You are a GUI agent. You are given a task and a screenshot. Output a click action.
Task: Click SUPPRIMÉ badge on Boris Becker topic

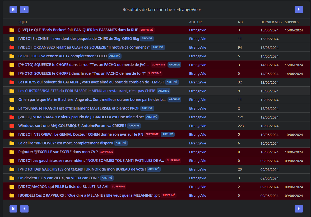tap(147, 30)
